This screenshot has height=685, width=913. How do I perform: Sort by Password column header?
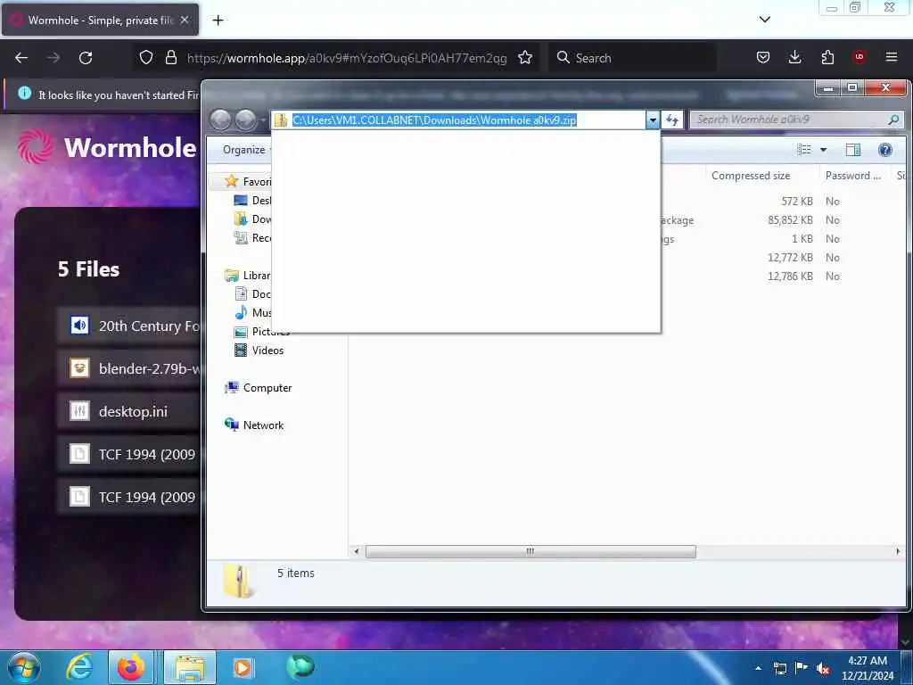tap(853, 176)
